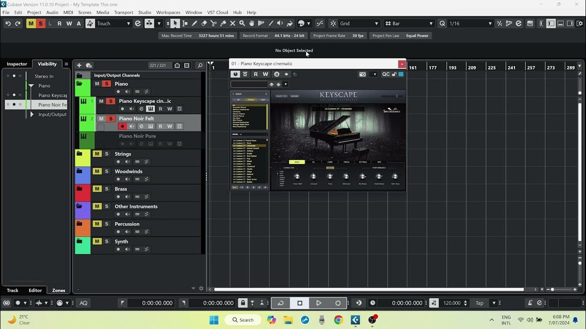
Task: Open Quick Controls QC in plugin window
Action: coord(386,74)
